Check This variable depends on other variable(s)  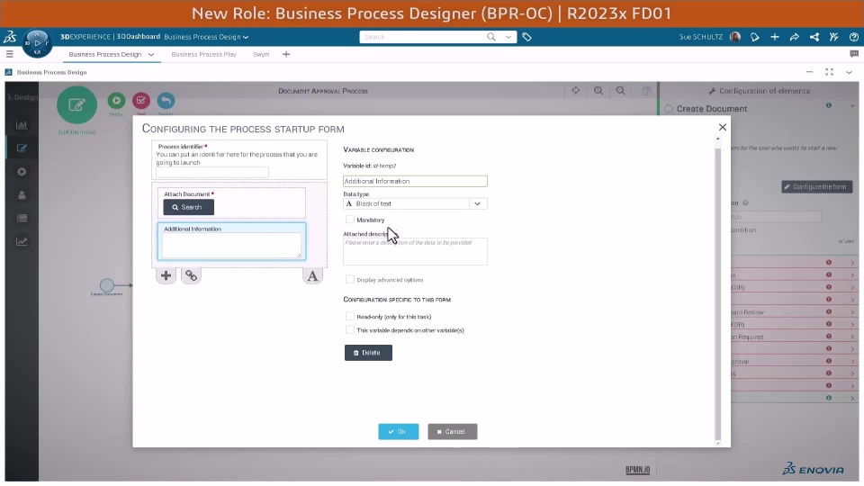349,330
